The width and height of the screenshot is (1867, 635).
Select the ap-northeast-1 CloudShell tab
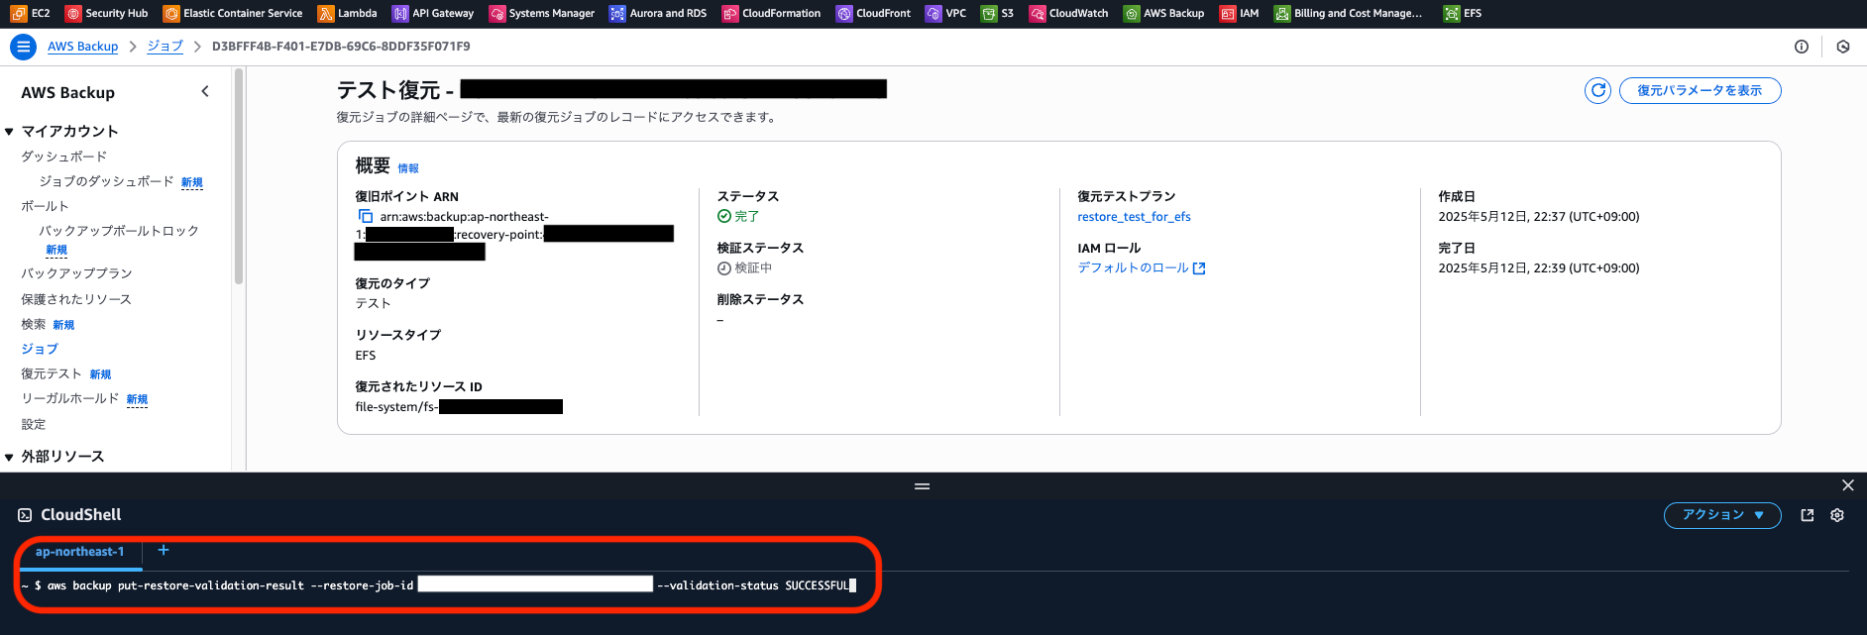[x=79, y=552]
